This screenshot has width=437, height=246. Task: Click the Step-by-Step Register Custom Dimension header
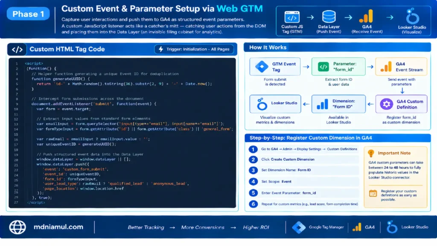(x=338, y=138)
